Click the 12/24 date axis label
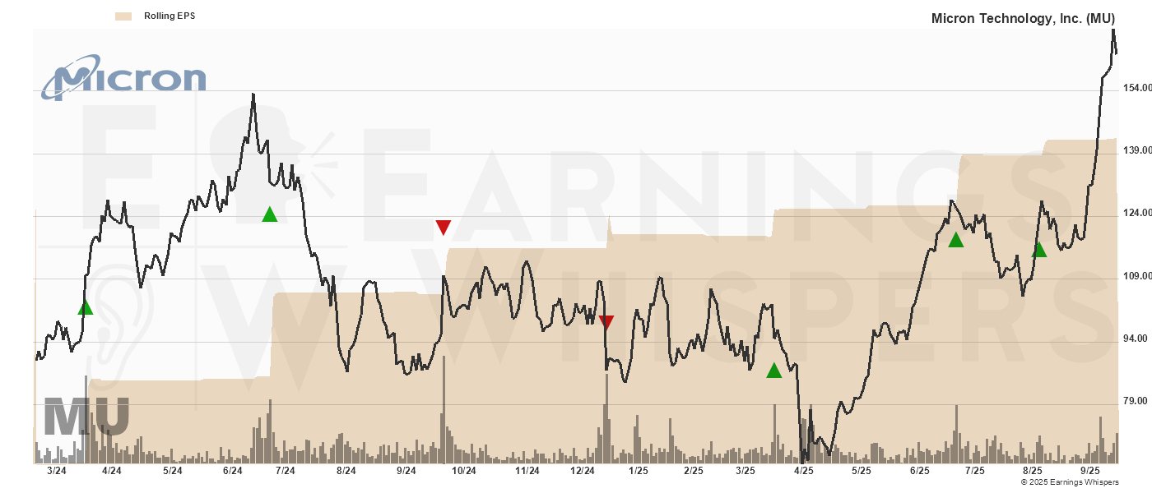Screen dimensions: 1152x493 (583, 471)
